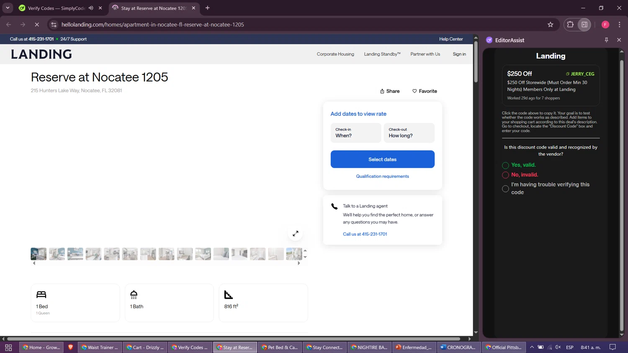
Task: Share this listing
Action: coord(390,91)
